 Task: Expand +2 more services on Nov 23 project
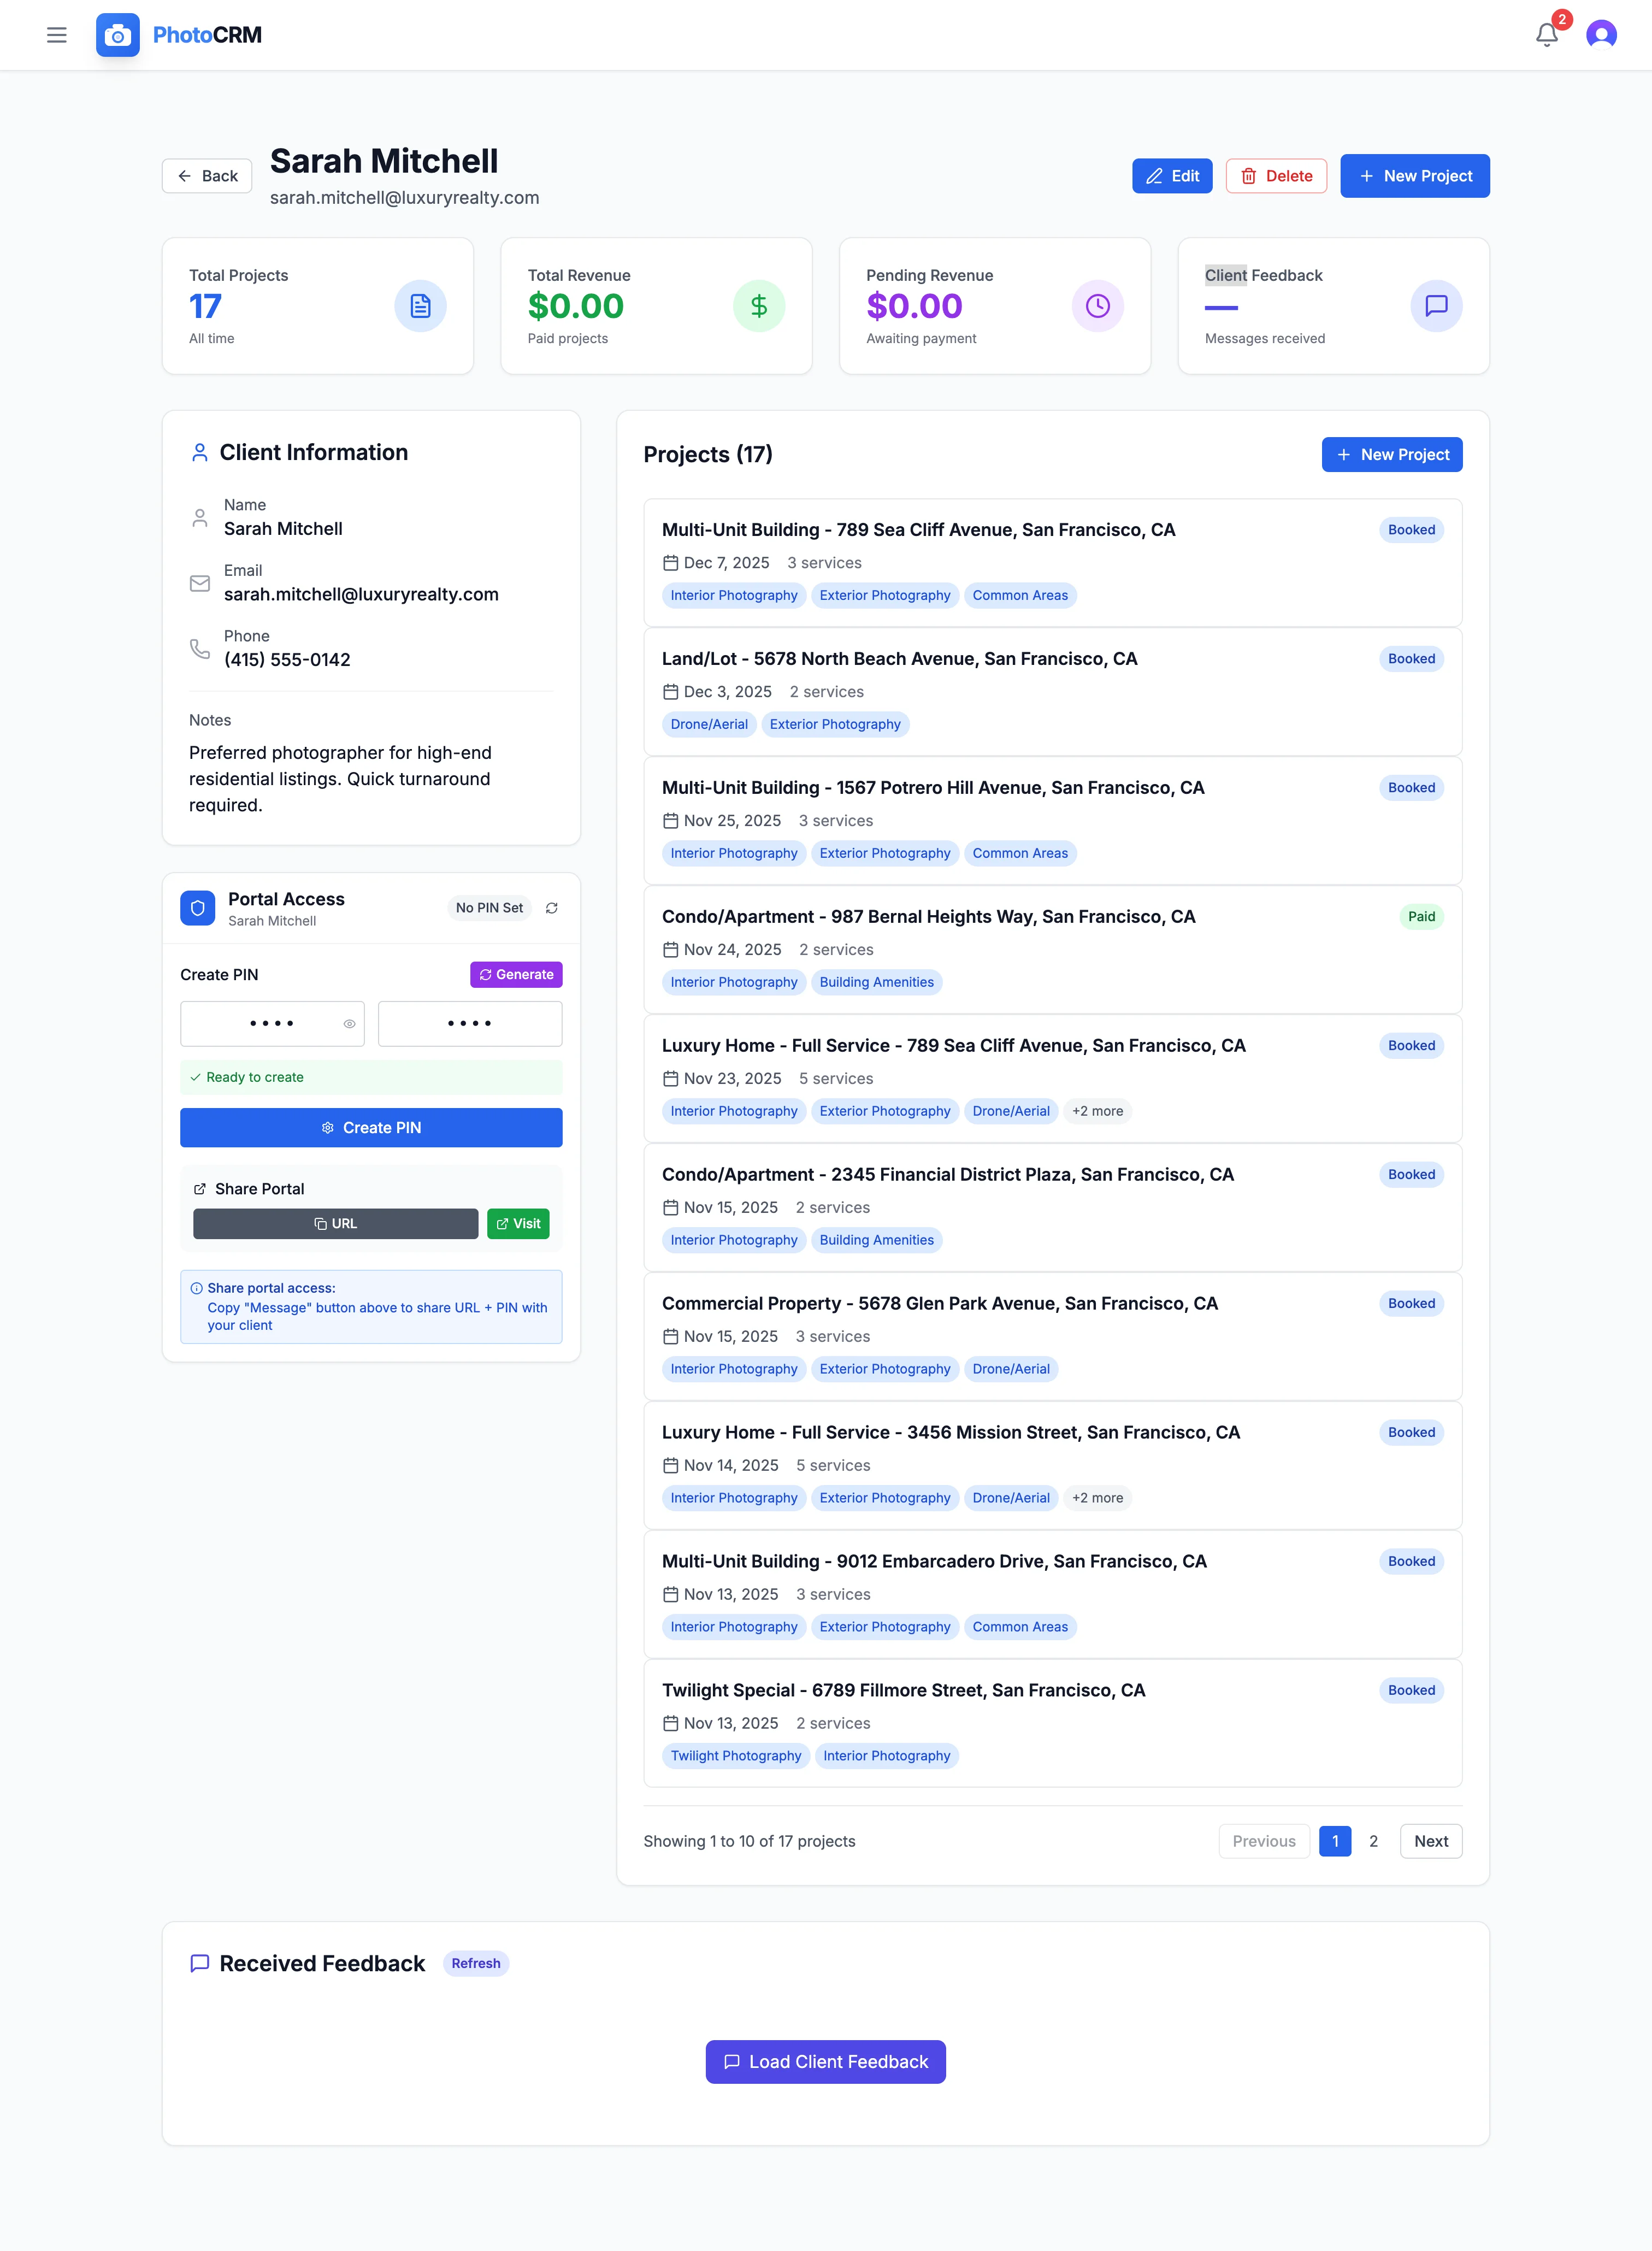tap(1097, 1111)
